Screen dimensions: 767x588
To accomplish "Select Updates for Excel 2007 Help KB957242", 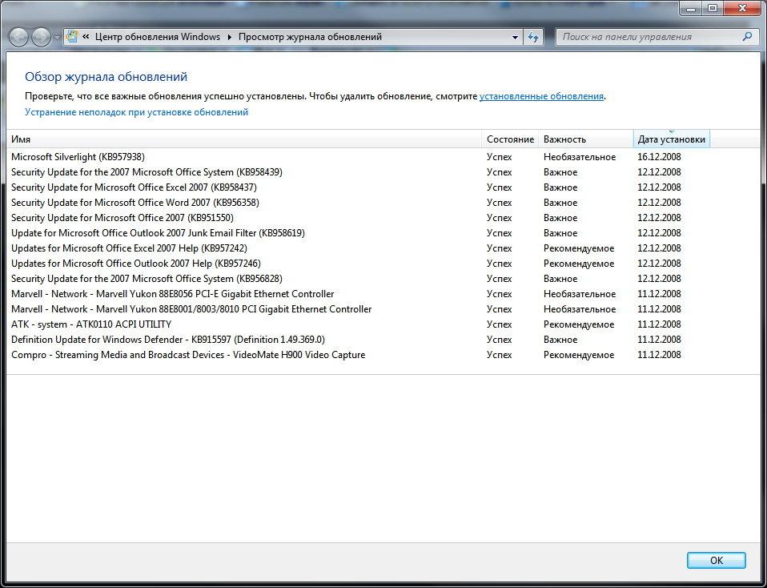I will (383, 248).
